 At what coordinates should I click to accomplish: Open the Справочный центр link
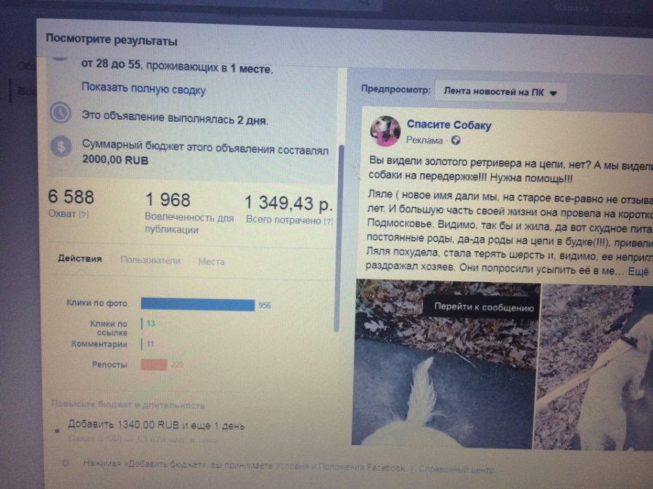point(456,469)
